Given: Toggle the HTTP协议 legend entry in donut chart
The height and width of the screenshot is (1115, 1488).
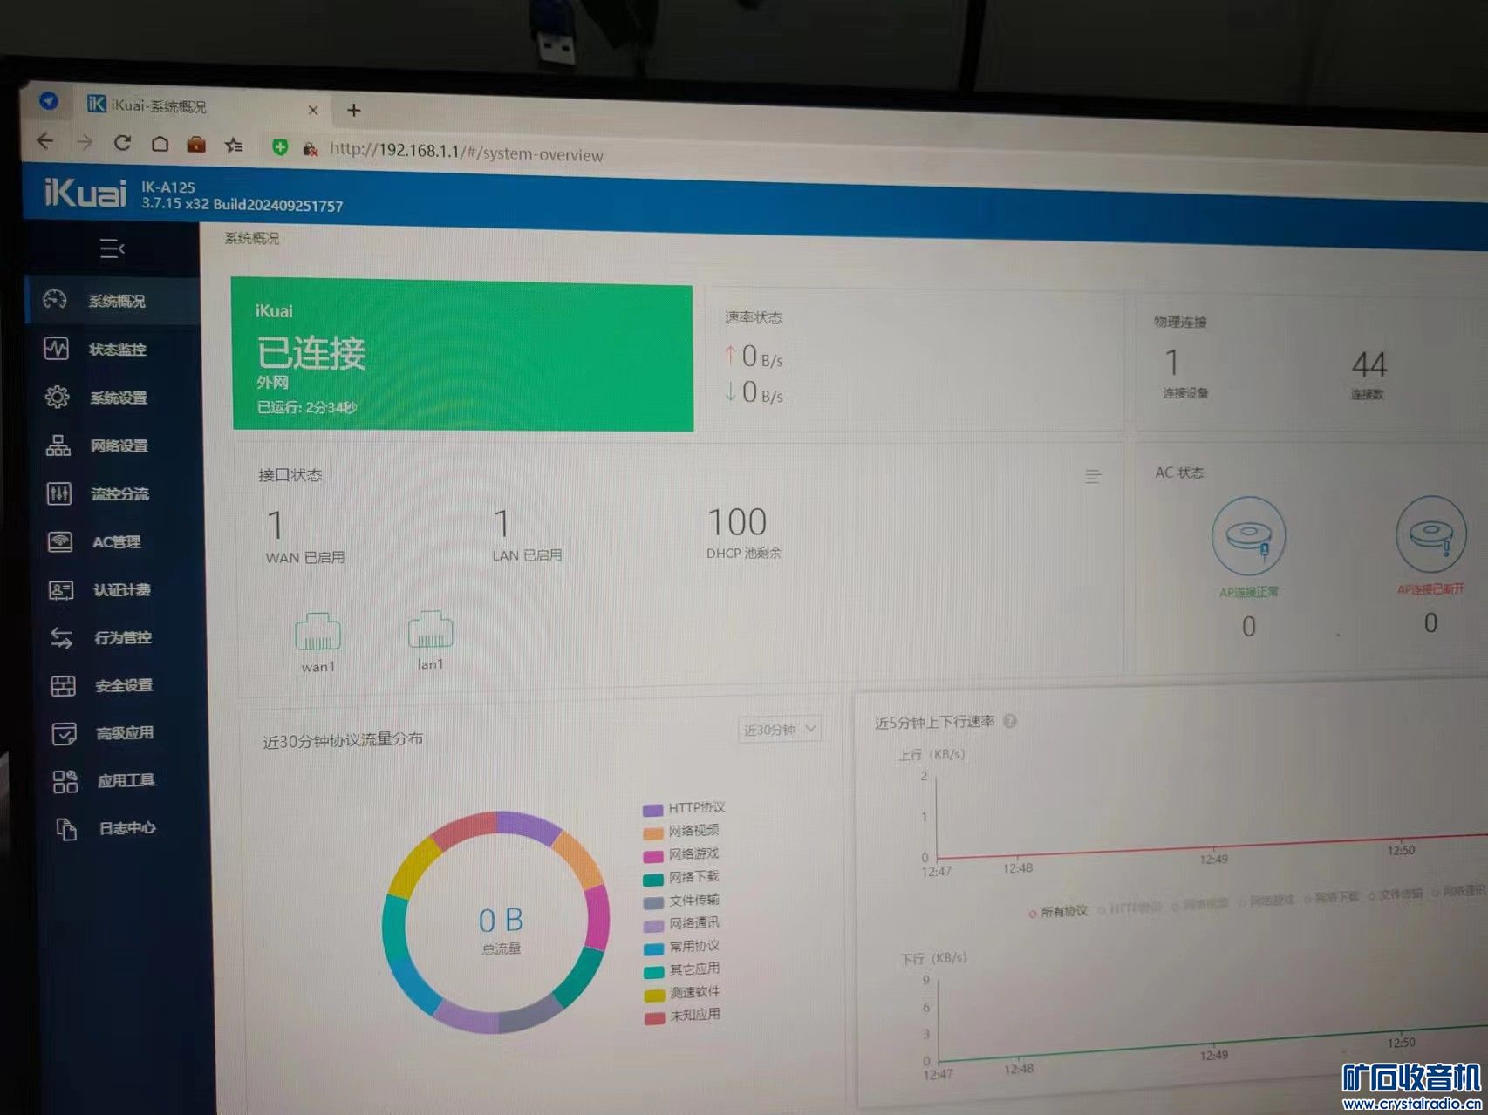Looking at the screenshot, I should (x=684, y=809).
